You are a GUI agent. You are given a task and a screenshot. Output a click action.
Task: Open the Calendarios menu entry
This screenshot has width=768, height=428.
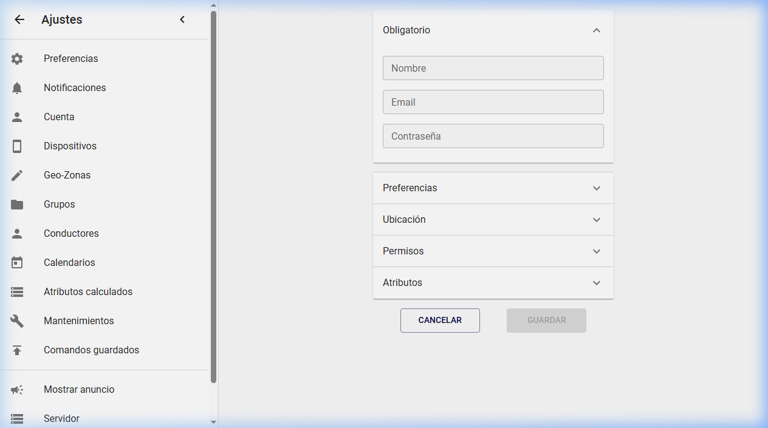(105, 263)
